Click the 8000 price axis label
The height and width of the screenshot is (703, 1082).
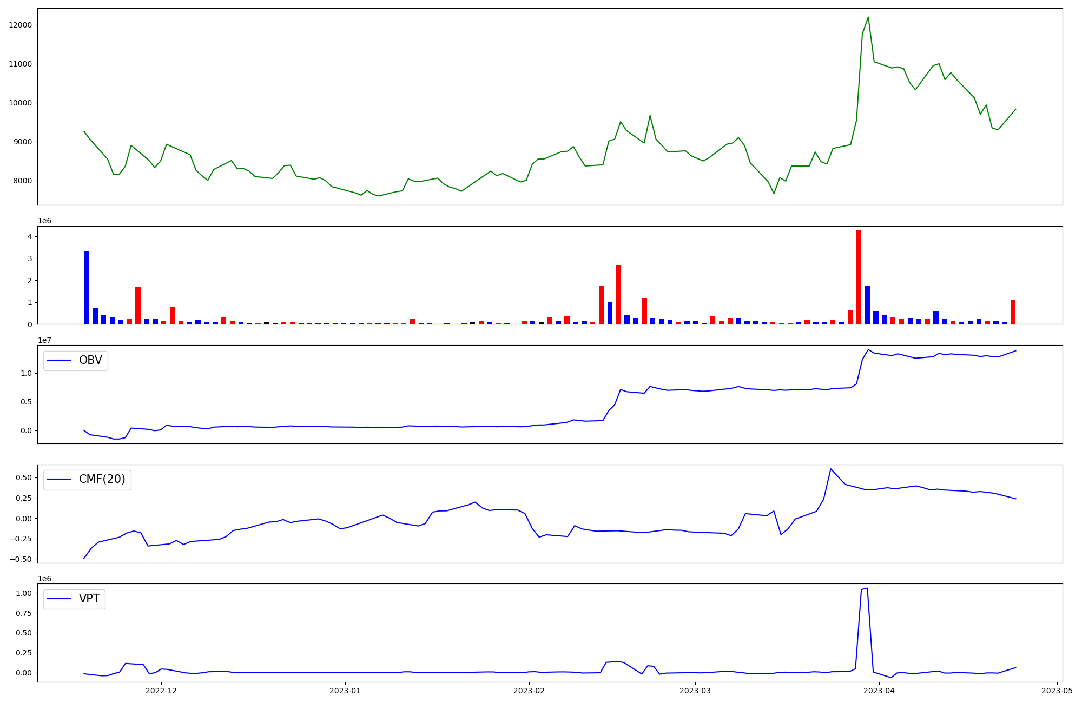coord(23,181)
